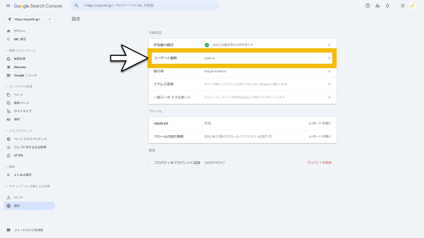424x238 pixels.
Task: Open the notifications bell
Action: tap(388, 6)
